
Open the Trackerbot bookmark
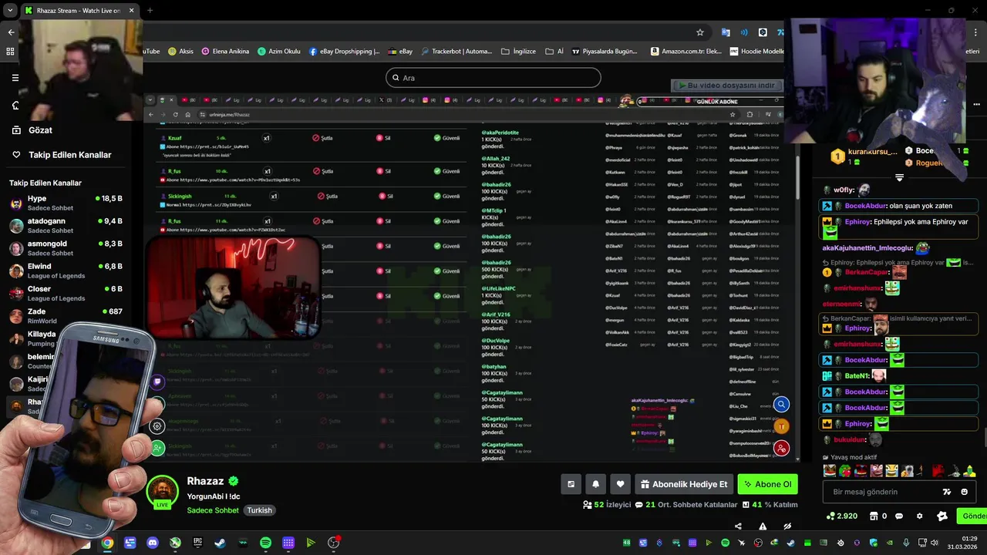[456, 52]
